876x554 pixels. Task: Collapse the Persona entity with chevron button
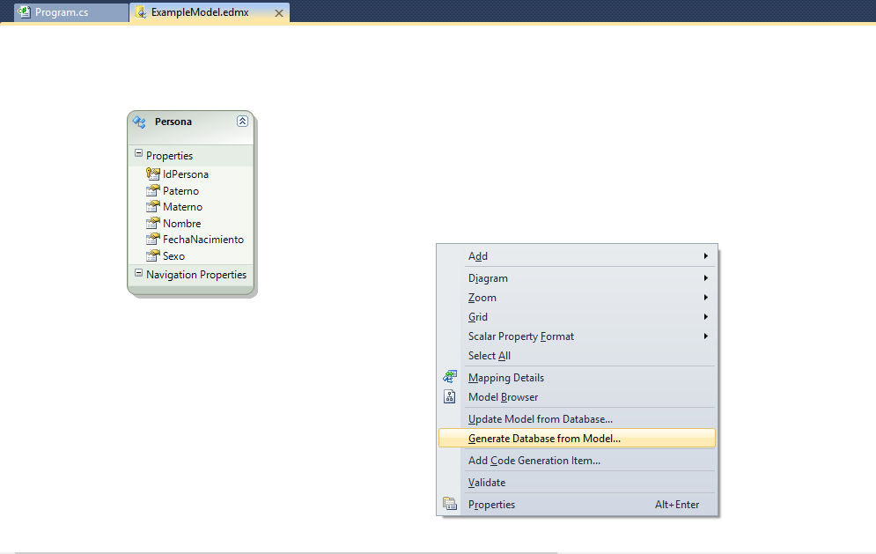[242, 122]
